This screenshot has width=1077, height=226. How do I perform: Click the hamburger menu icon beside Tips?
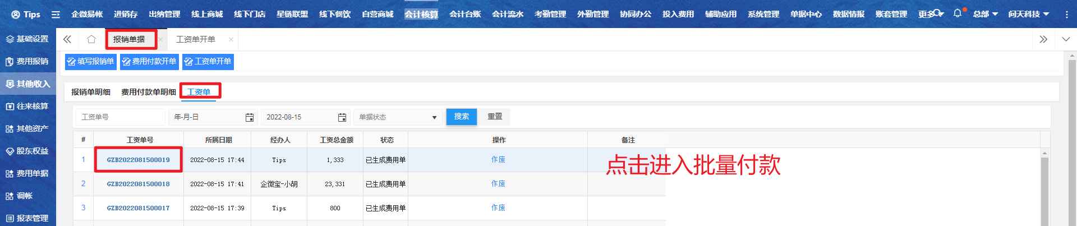tap(56, 15)
